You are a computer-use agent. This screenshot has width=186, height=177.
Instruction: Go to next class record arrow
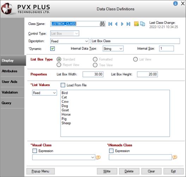point(122,24)
